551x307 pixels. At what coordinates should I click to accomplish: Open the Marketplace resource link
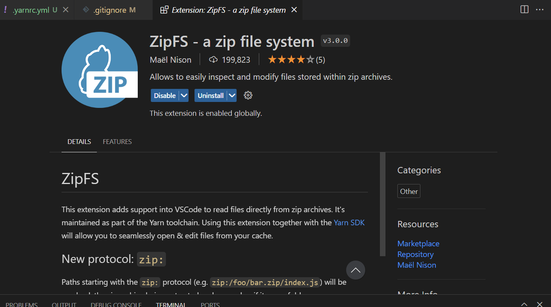[418, 243]
